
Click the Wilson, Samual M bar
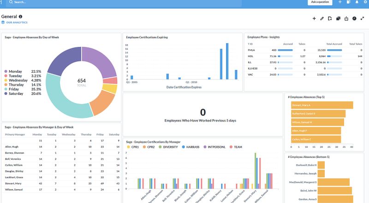[x=317, y=122]
